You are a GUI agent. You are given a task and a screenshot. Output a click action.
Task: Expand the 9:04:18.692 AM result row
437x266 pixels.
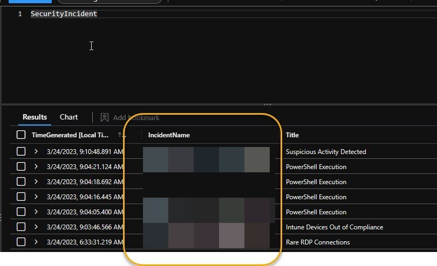[x=36, y=181]
